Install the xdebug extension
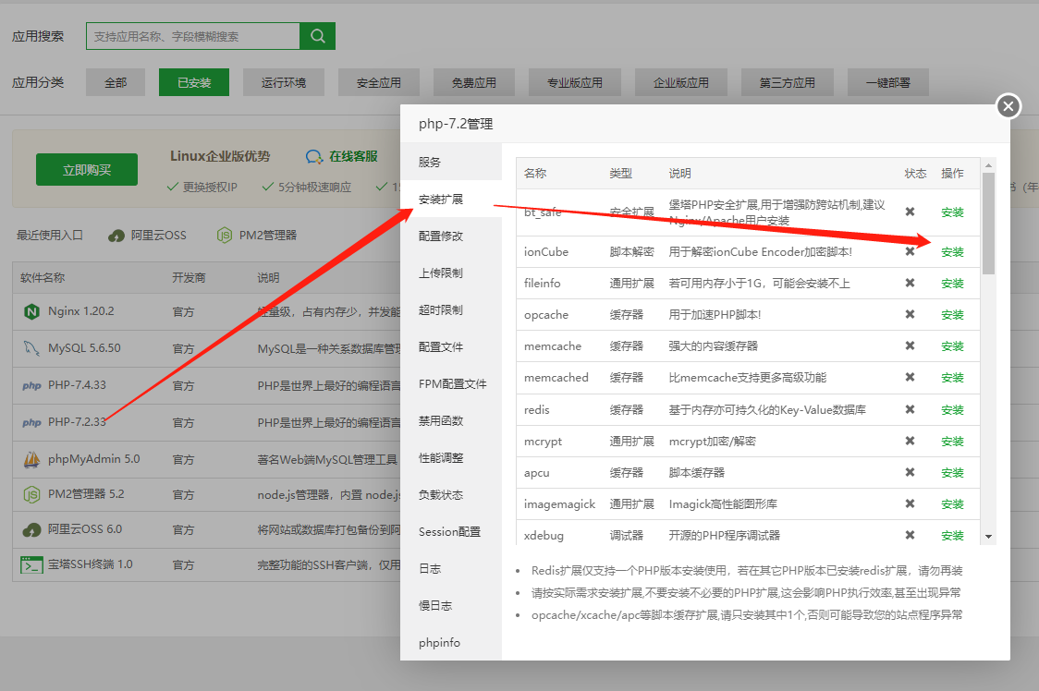Screen dimensions: 1039x691 (952, 535)
